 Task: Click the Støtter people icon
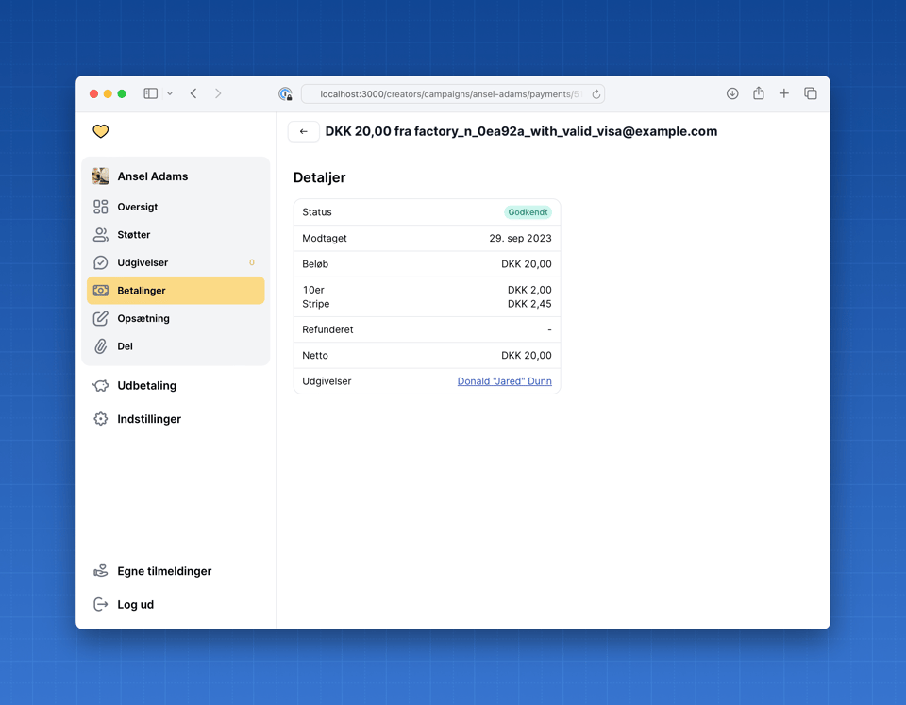(101, 235)
